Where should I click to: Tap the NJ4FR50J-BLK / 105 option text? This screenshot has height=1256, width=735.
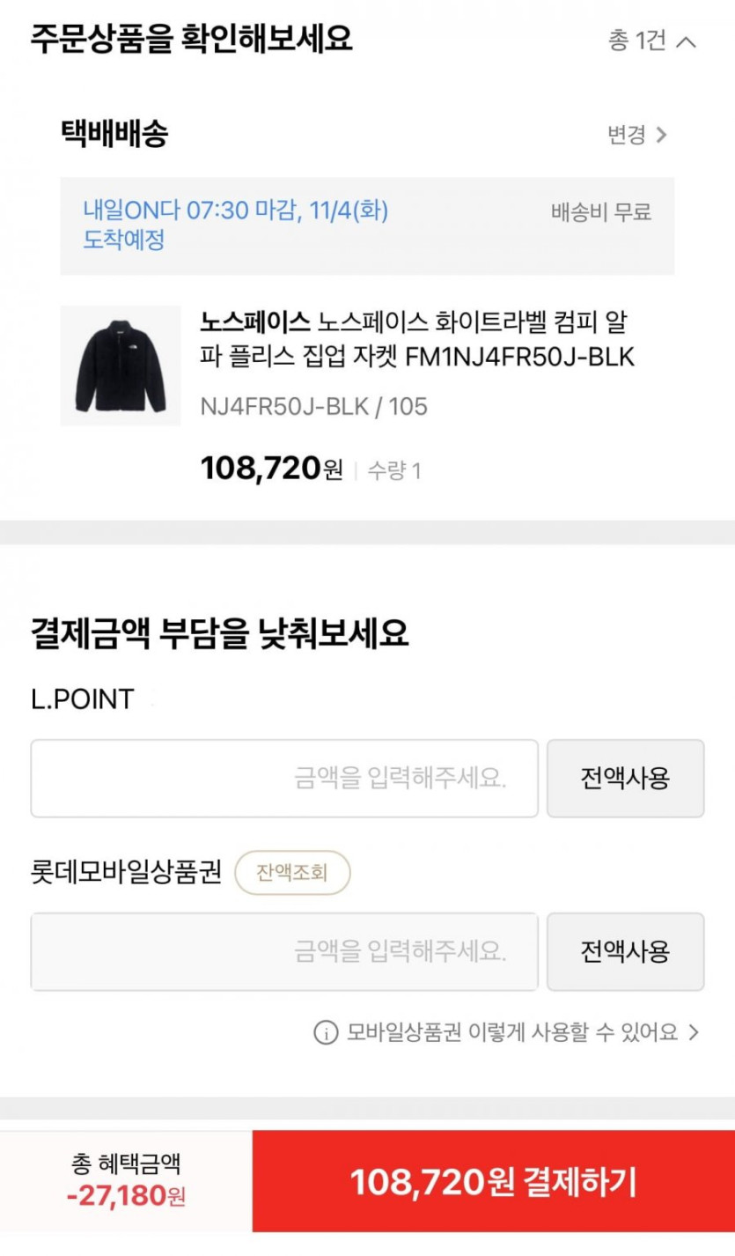tap(313, 406)
